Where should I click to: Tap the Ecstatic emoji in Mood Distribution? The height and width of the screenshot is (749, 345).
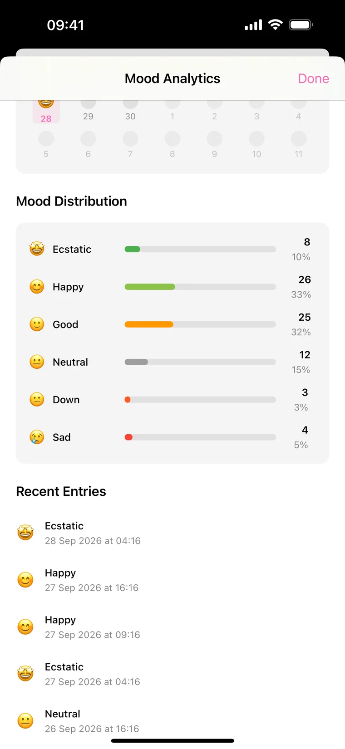[37, 249]
